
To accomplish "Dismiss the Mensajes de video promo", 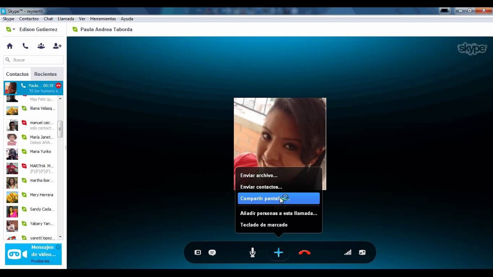I will [58, 247].
